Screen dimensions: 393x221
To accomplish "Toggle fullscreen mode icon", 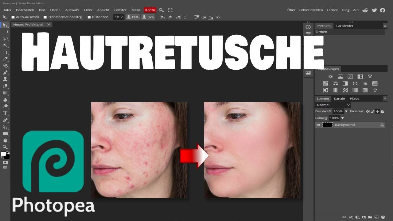I will [170, 10].
